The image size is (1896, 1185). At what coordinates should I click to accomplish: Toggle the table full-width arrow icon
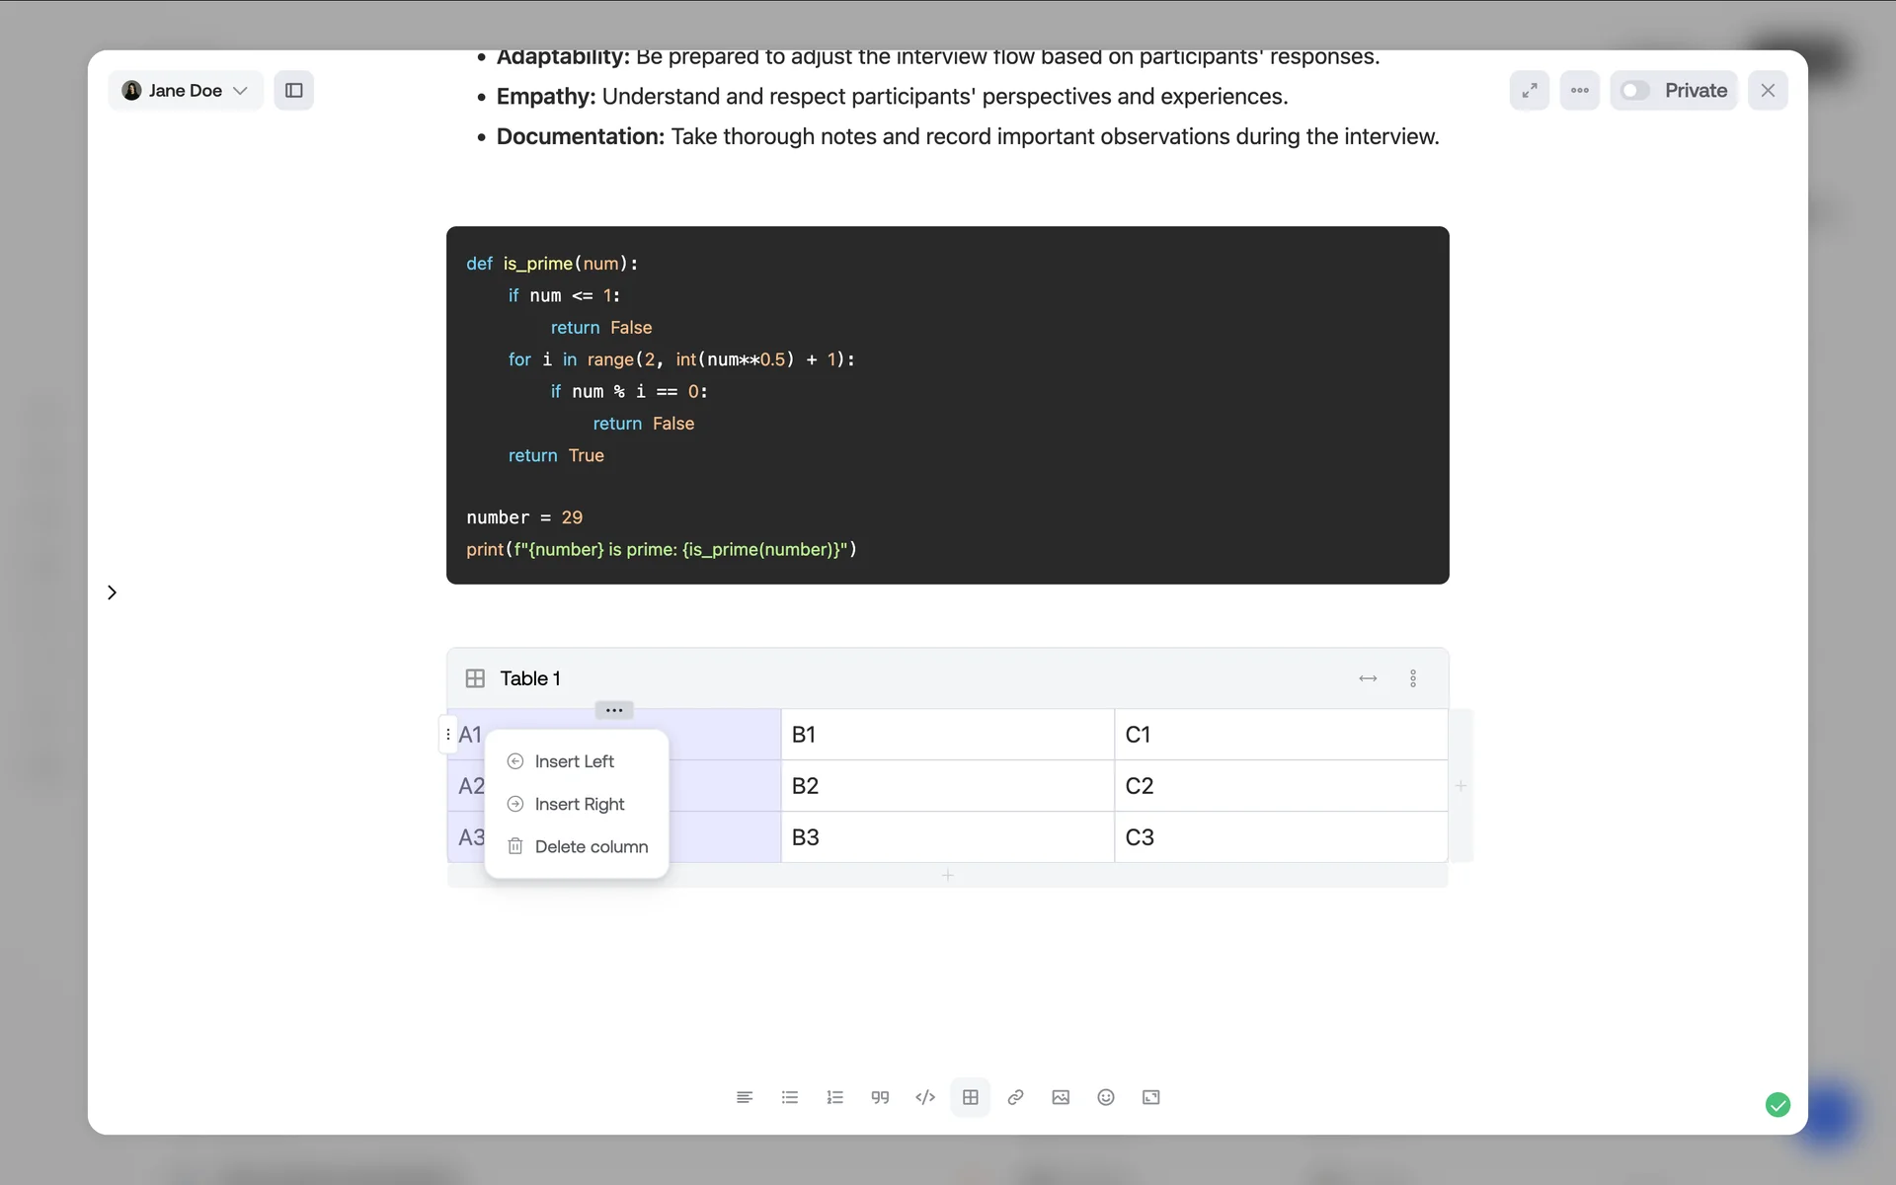[x=1368, y=678]
